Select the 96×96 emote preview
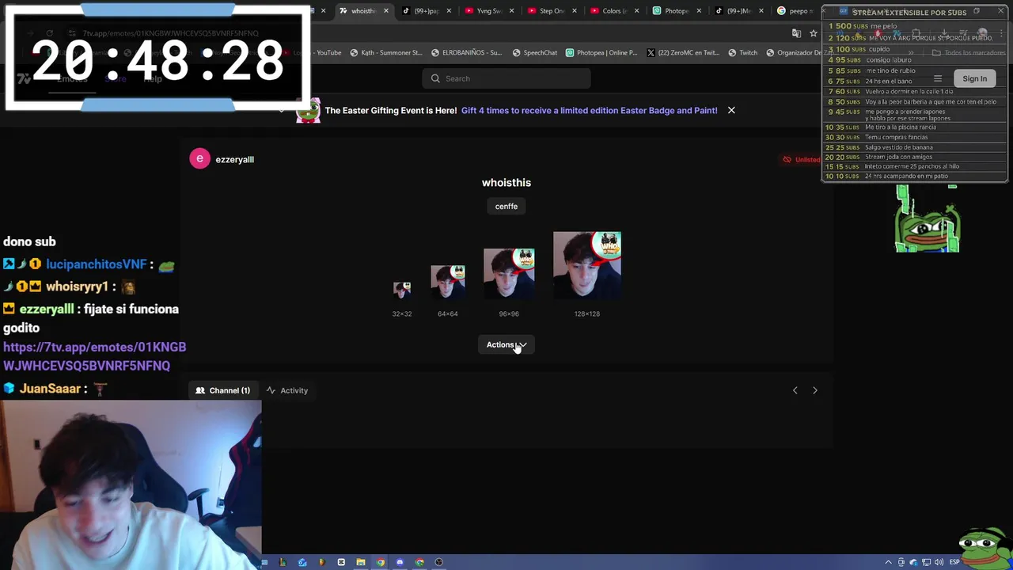This screenshot has height=570, width=1013. click(x=509, y=273)
